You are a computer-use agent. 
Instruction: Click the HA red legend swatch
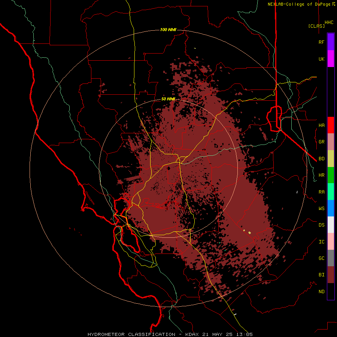pos(331,125)
